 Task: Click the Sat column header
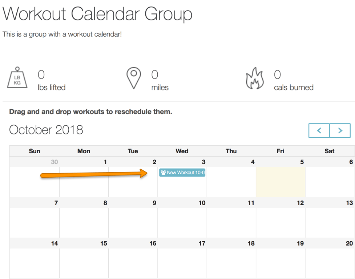tap(329, 151)
